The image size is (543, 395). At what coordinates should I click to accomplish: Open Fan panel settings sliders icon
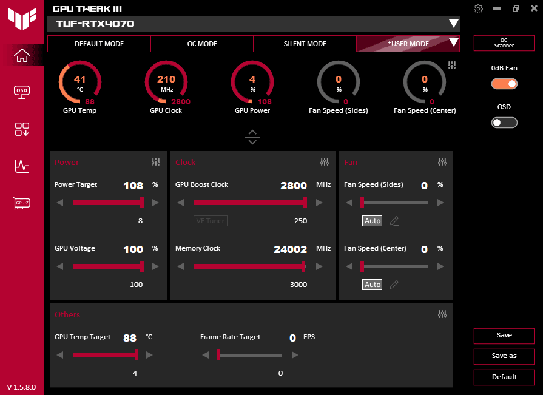coord(442,161)
